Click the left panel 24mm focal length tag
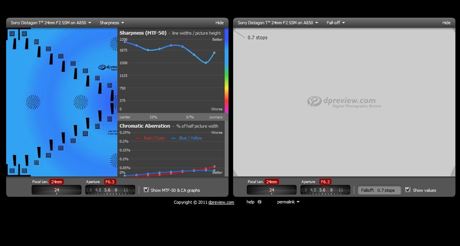 coord(56,182)
